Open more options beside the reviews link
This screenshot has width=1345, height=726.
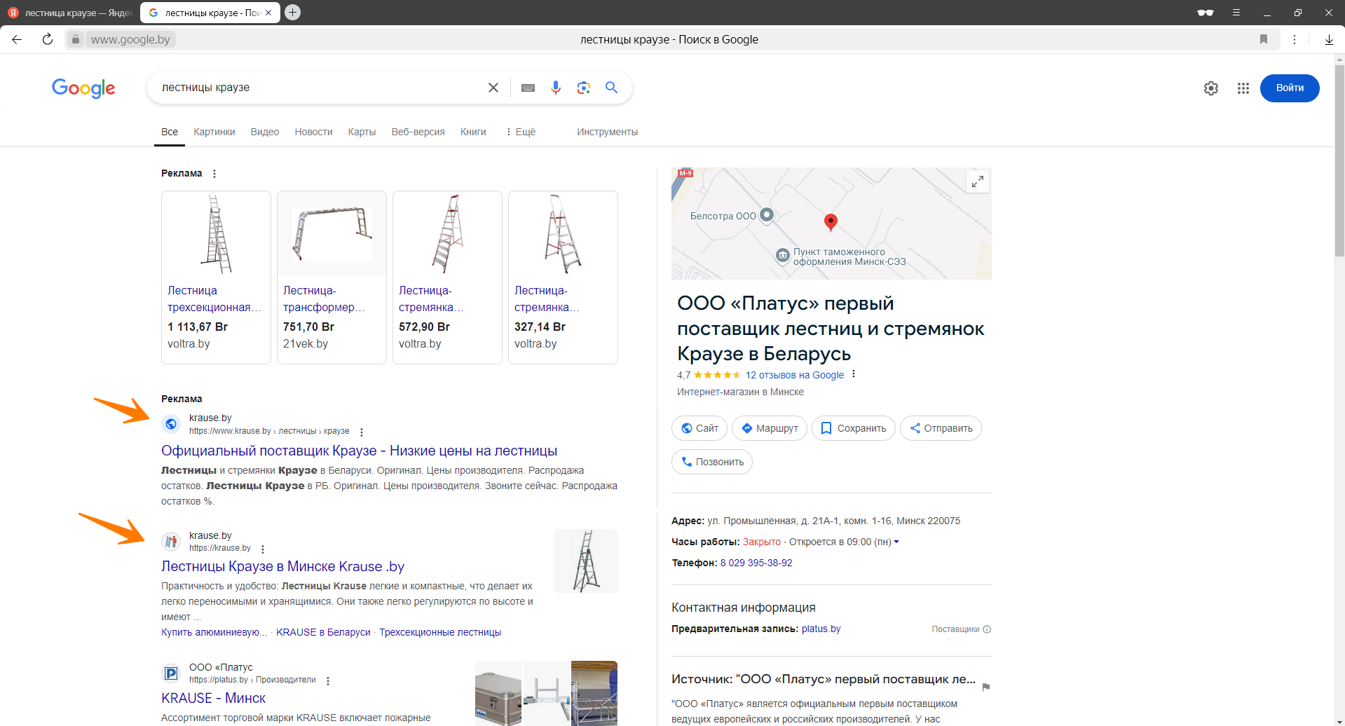pyautogui.click(x=854, y=374)
